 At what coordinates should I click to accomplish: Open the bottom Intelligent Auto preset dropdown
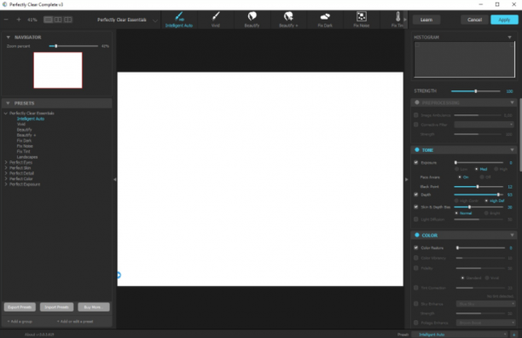[460, 335]
